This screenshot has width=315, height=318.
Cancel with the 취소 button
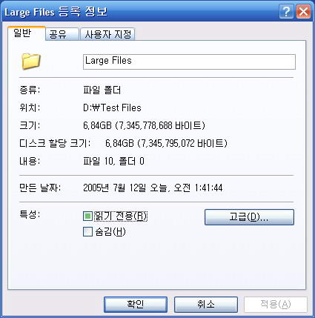pyautogui.click(x=206, y=305)
